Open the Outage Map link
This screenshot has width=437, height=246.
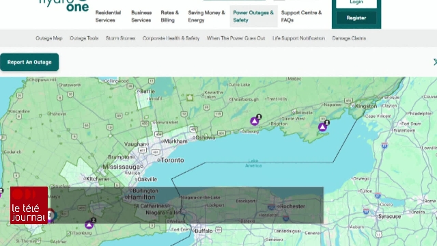(49, 38)
